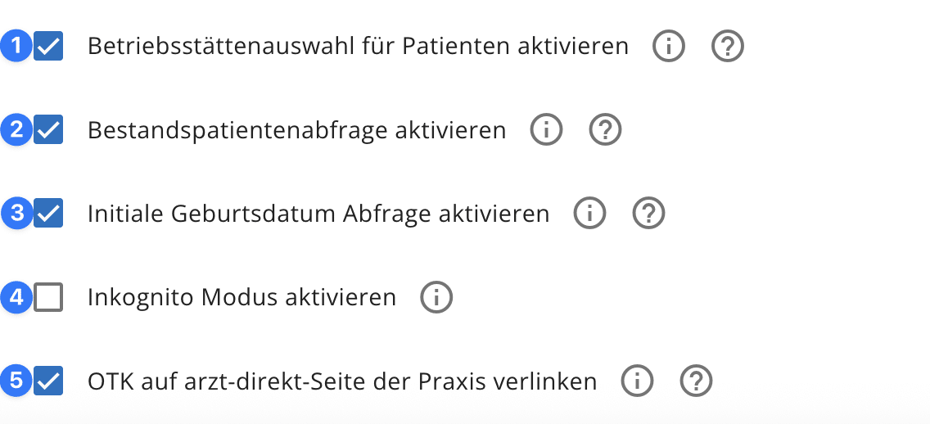Open help for Initiale Geburtsdatum Abfrage

(x=649, y=214)
